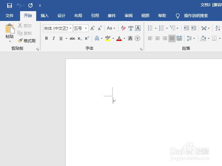Click the Clear Formatting eraser icon

[x=123, y=28]
